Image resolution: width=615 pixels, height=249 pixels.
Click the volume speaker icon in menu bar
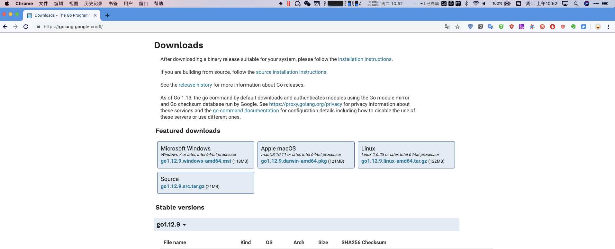coord(484,4)
